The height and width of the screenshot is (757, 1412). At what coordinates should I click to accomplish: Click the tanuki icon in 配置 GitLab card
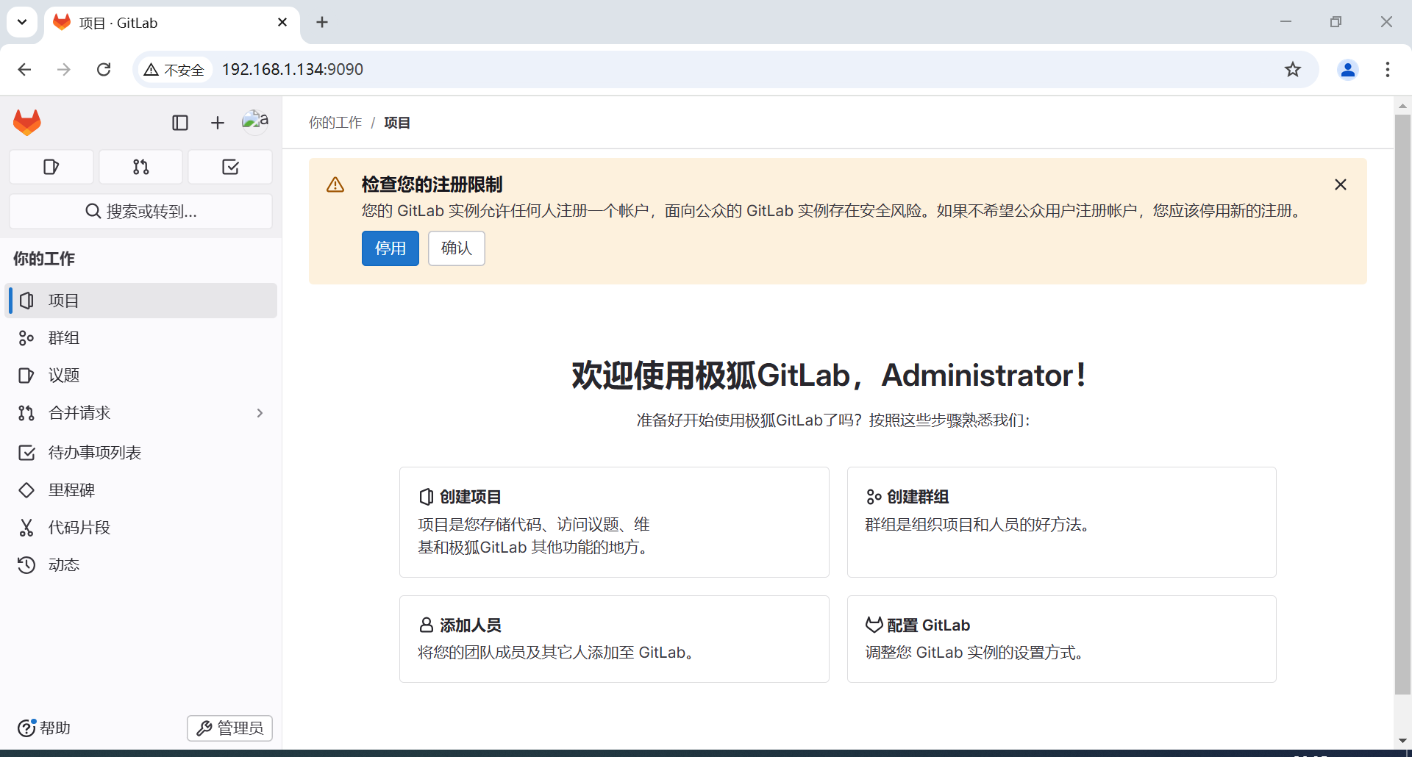pos(874,625)
